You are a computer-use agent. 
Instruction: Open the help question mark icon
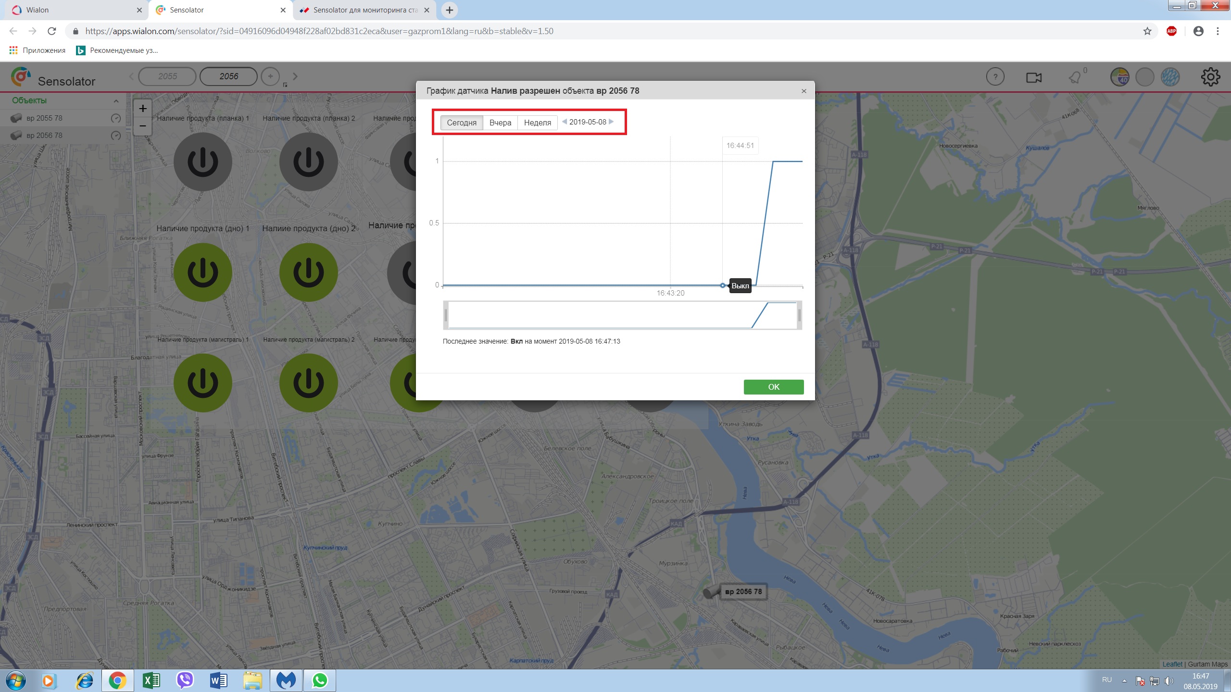995,77
